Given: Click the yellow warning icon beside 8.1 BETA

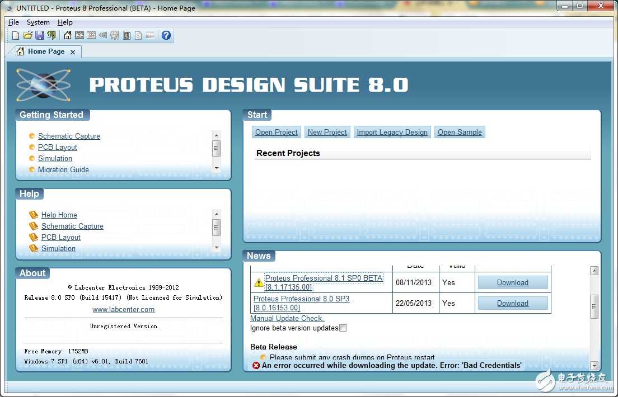Looking at the screenshot, I should click(259, 282).
